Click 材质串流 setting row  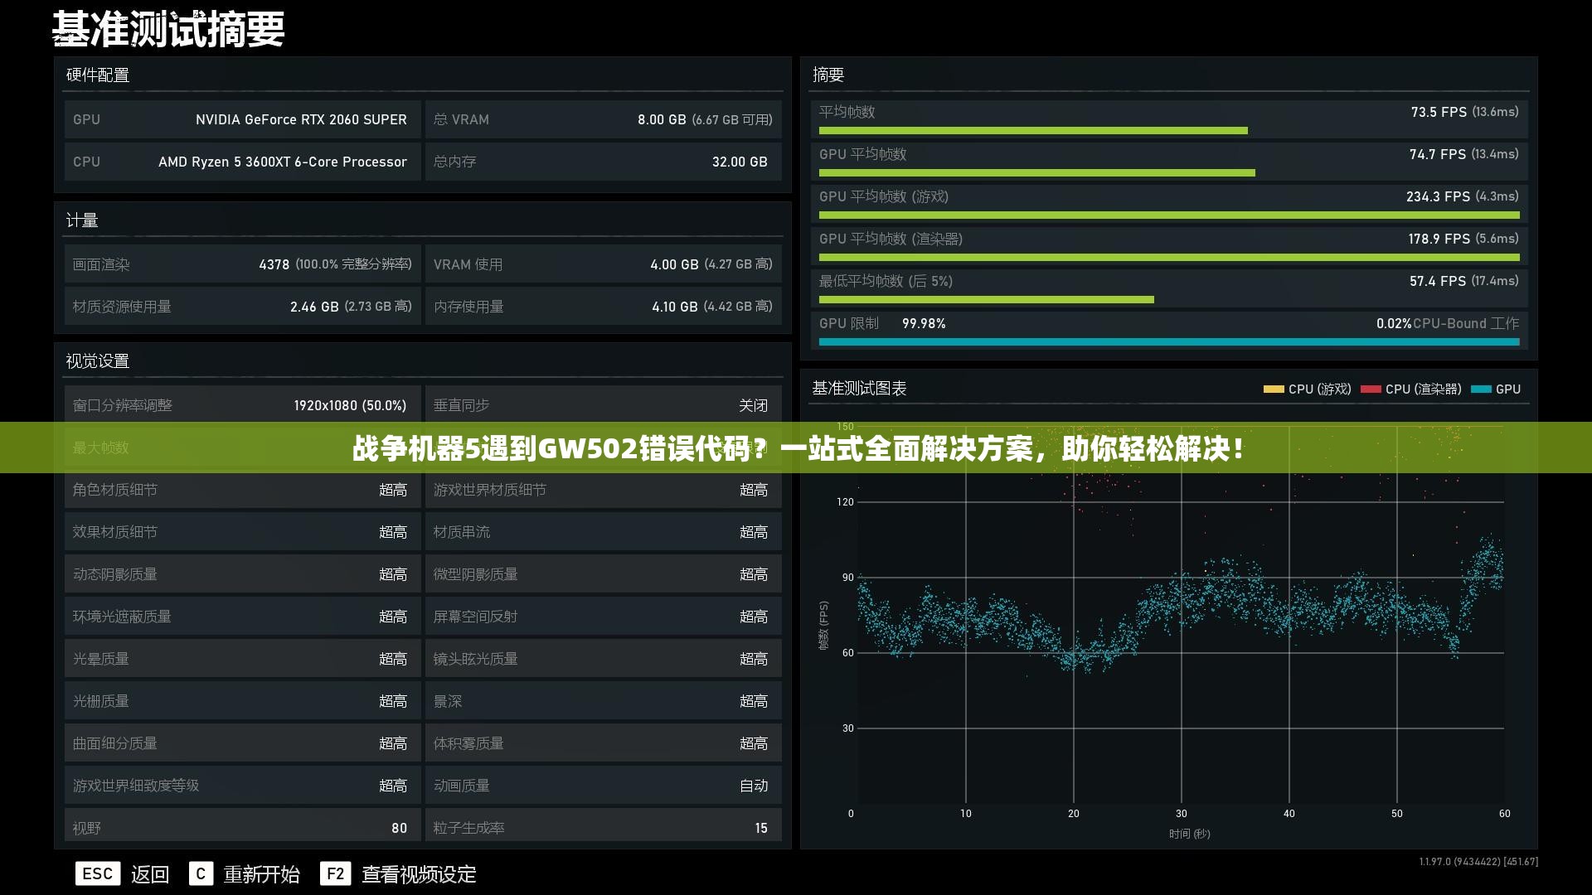604,532
